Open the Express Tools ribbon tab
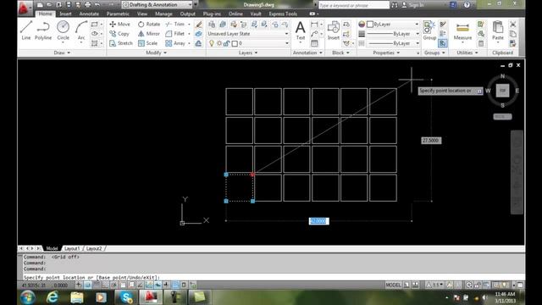The width and height of the screenshot is (542, 305). pos(283,14)
